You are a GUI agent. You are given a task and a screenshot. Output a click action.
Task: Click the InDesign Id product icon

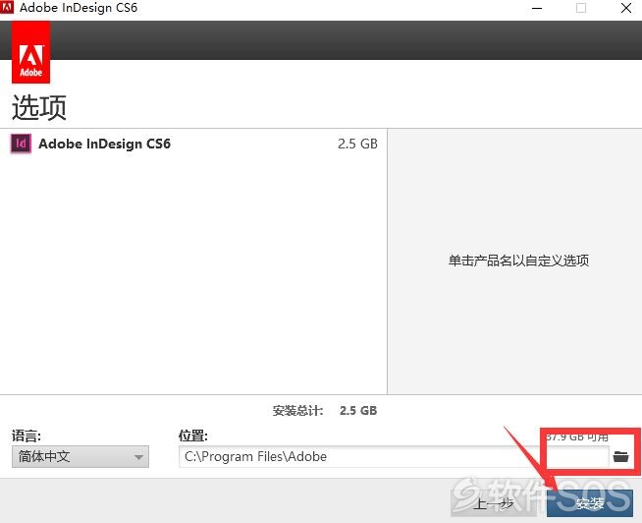(x=21, y=144)
